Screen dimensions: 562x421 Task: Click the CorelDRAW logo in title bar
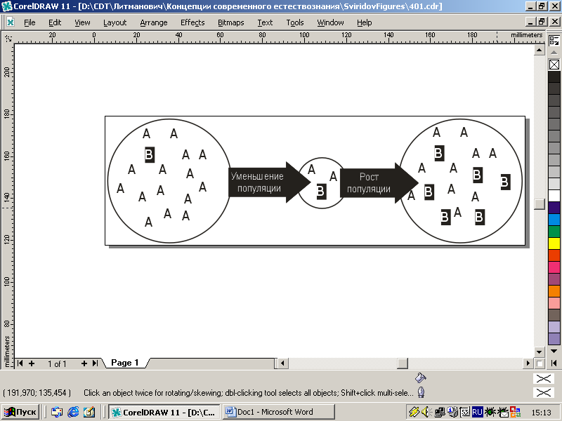click(6, 6)
